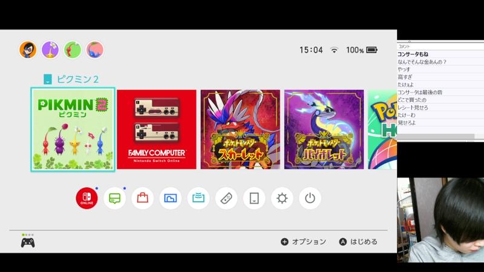Select the pink background blue Pikmin avatar
The height and width of the screenshot is (272, 484).
point(95,50)
